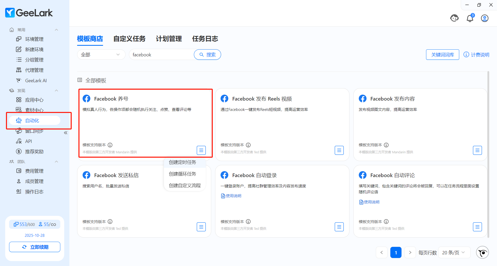Open 关键词词库 button
This screenshot has height=266, width=497.
click(442, 55)
